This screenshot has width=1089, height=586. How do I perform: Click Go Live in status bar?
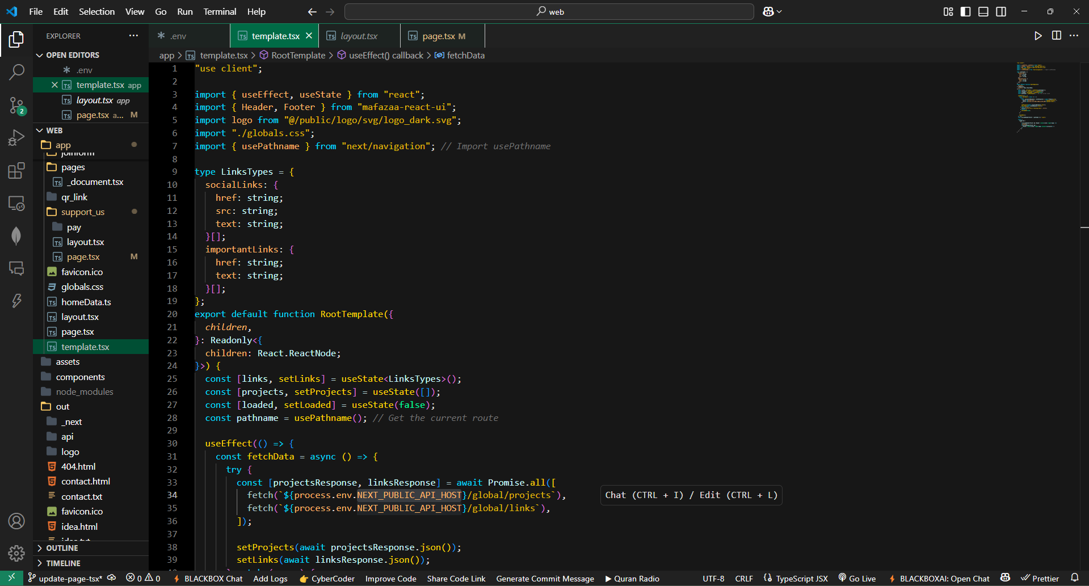tap(857, 579)
